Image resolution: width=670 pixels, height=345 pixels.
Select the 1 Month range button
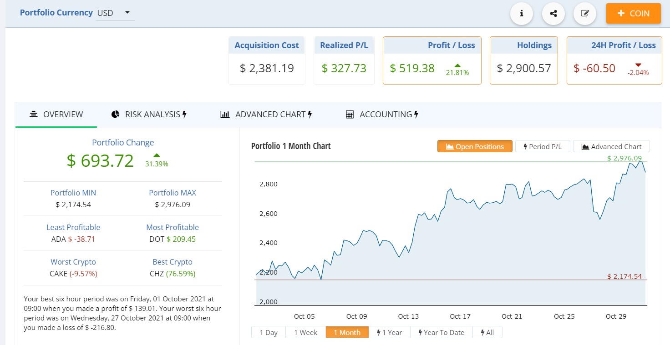[347, 332]
